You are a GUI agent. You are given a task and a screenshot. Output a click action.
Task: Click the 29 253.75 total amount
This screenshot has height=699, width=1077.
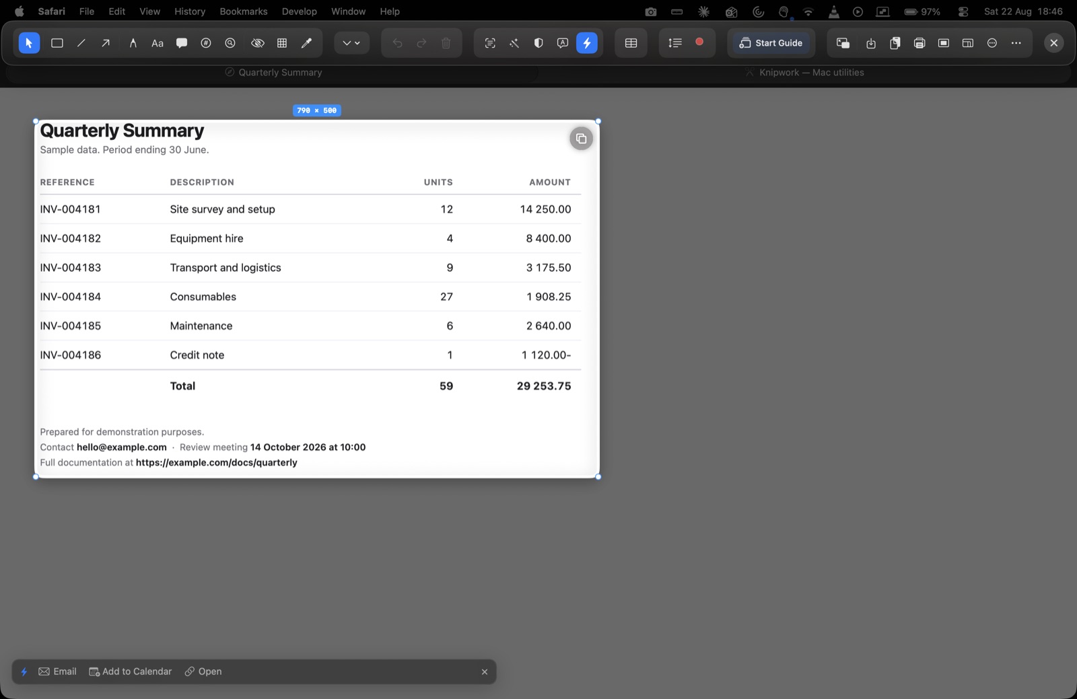[x=544, y=386]
